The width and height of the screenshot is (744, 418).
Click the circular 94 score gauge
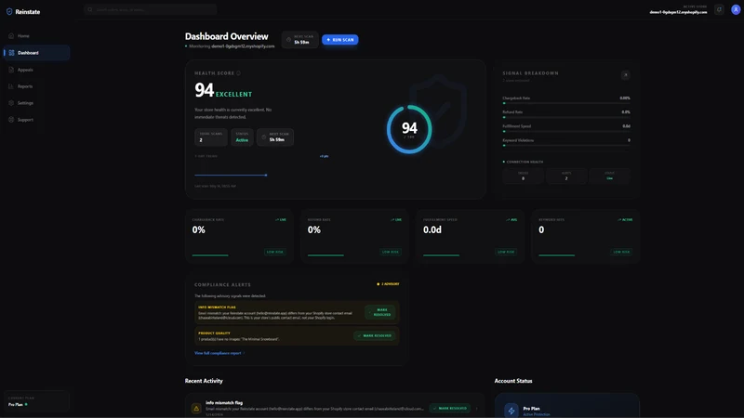[x=409, y=129]
